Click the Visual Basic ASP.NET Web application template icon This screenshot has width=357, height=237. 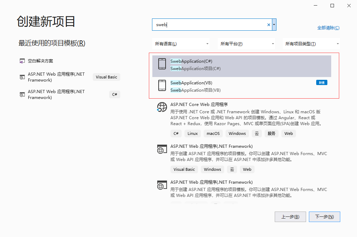pyautogui.click(x=162, y=150)
